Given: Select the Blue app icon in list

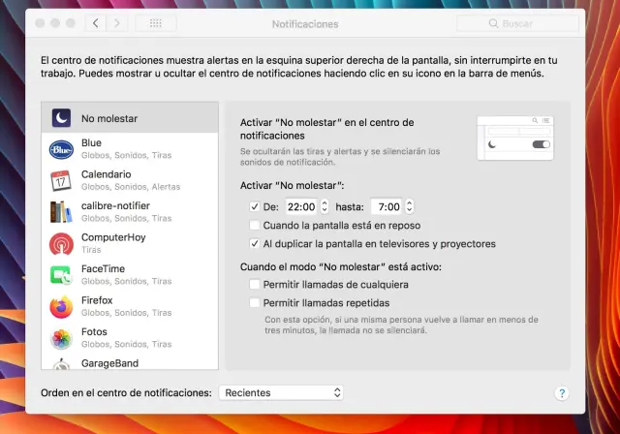Looking at the screenshot, I should tap(62, 149).
